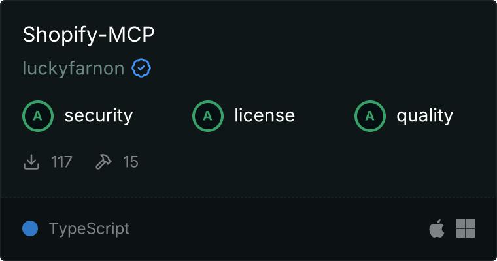Click the license rating label
This screenshot has width=497, height=261.
pos(265,115)
